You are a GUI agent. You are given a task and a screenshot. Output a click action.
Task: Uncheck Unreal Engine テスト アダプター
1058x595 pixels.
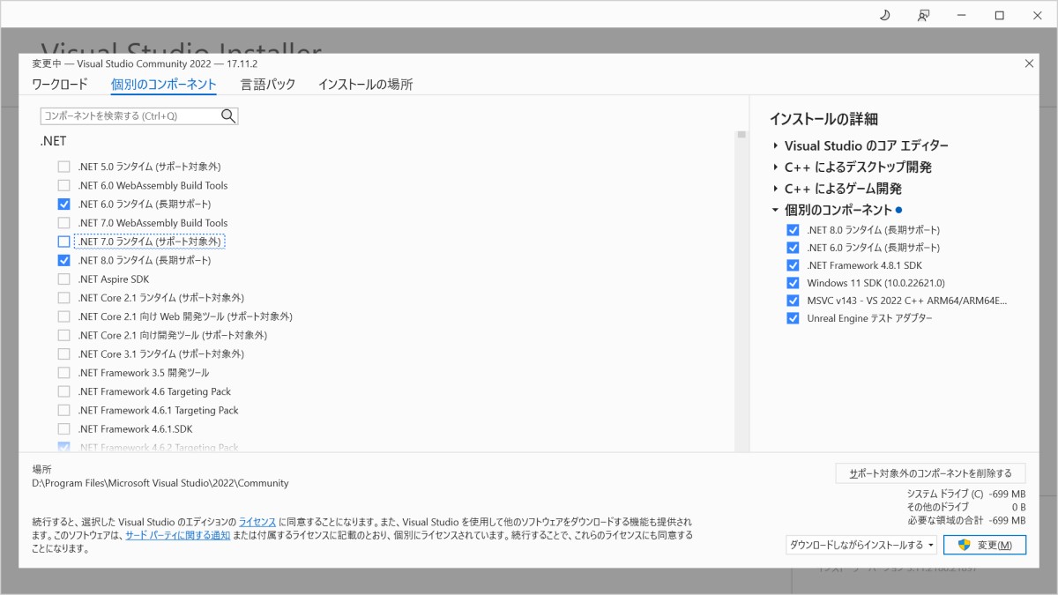(793, 318)
